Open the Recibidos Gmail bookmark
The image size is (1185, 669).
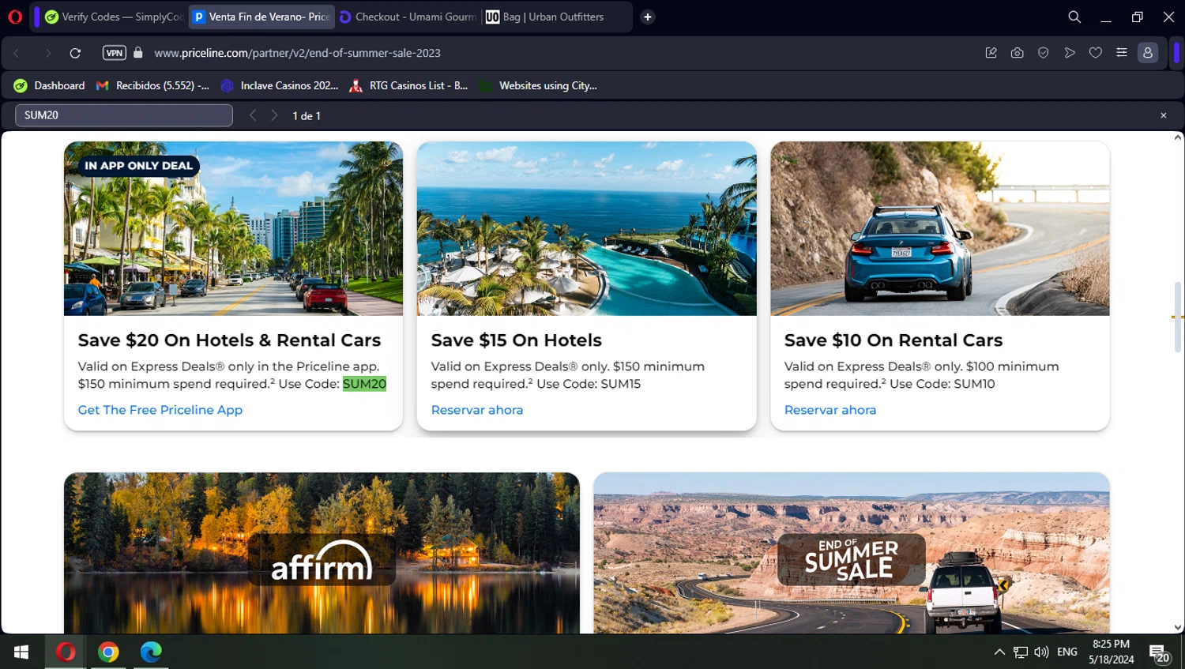coord(152,85)
